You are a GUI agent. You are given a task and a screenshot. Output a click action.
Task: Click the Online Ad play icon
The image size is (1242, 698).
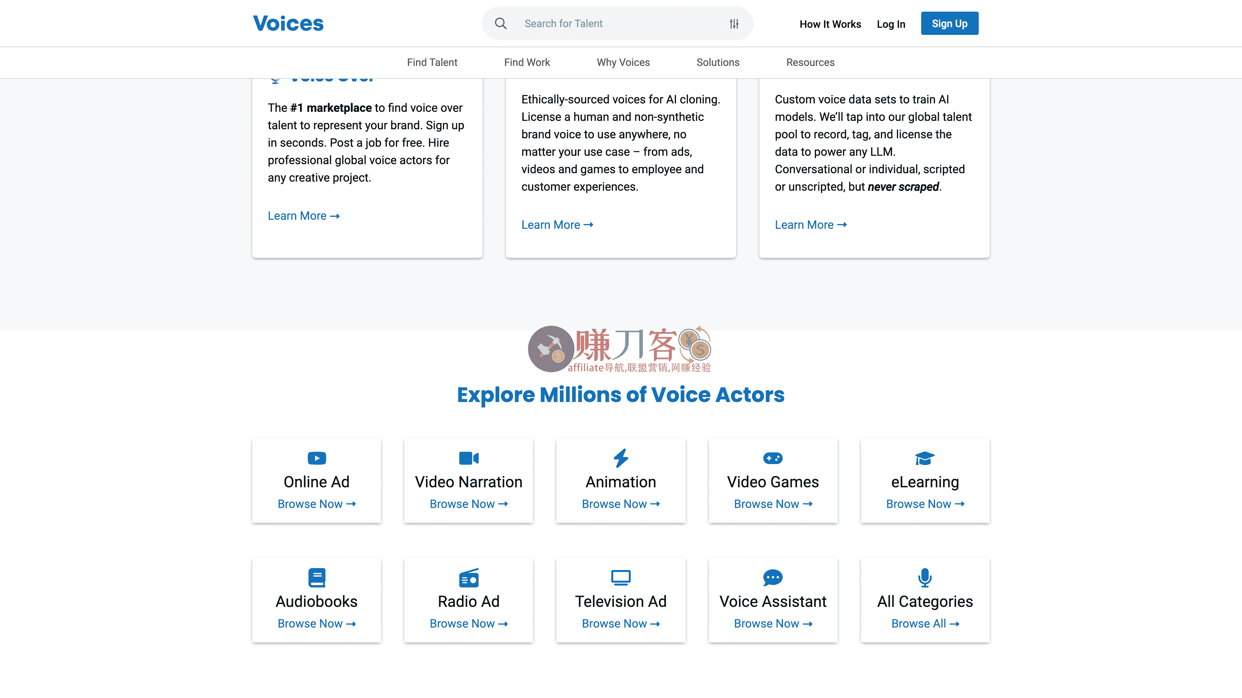click(316, 458)
